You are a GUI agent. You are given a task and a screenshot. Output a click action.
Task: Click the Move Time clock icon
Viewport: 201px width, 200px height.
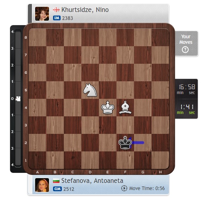pyautogui.click(x=124, y=188)
